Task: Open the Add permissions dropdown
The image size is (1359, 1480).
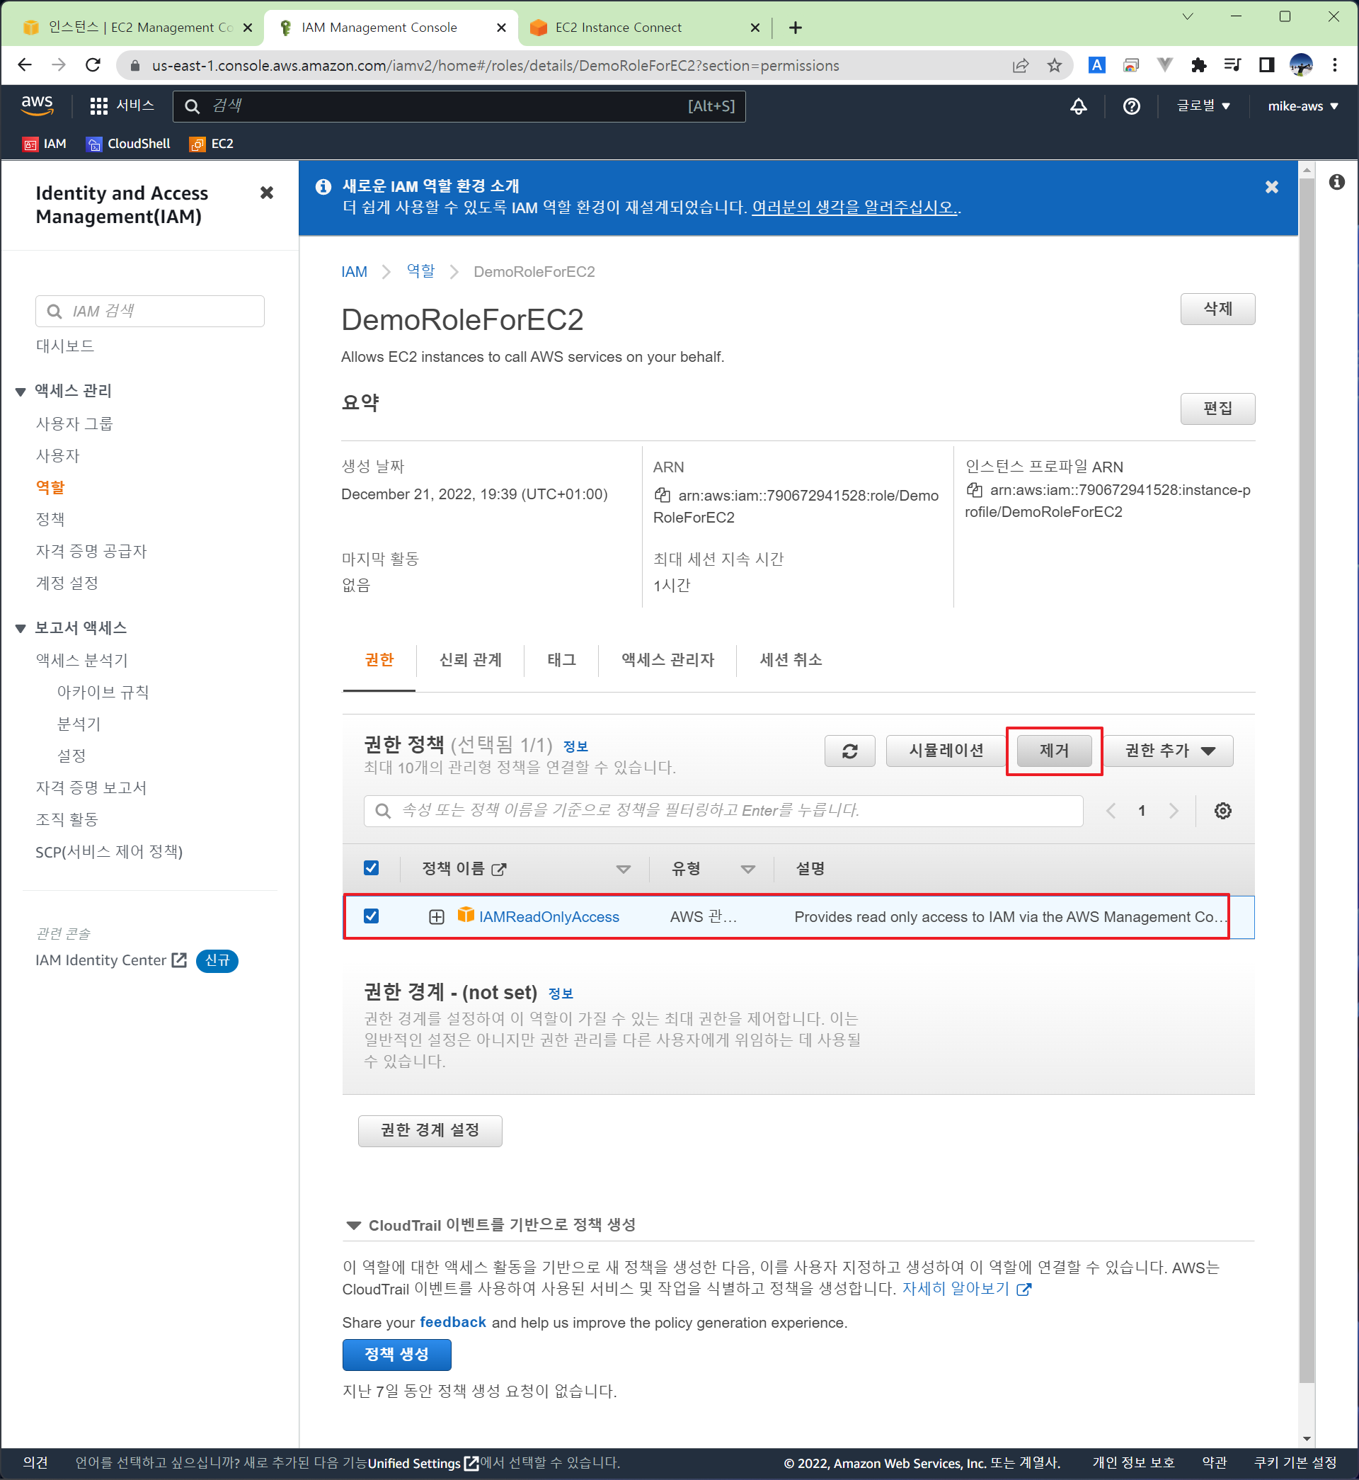Action: [1169, 751]
